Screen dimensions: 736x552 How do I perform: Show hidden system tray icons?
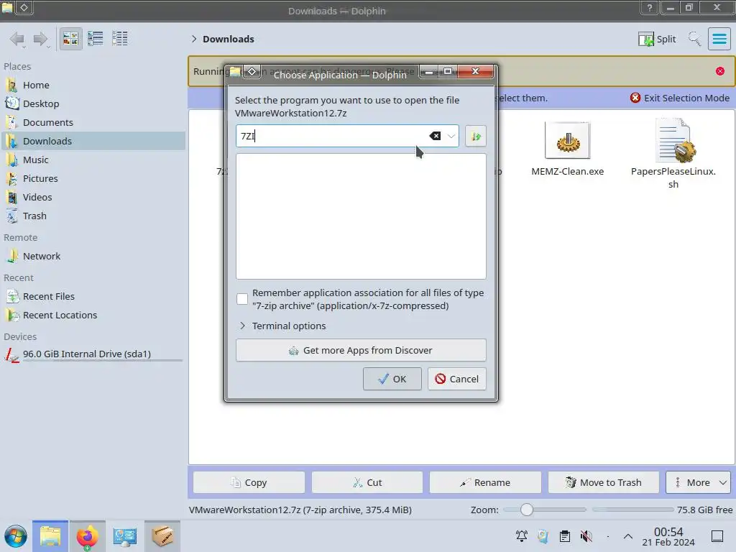[628, 536]
